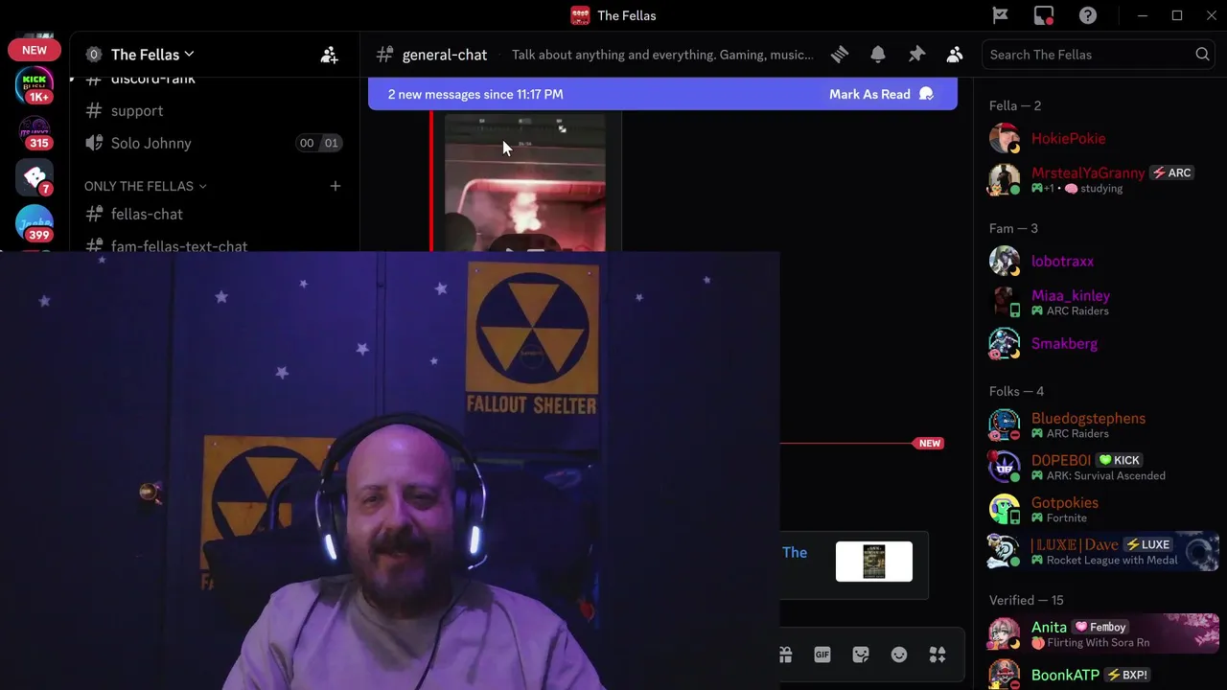The height and width of the screenshot is (690, 1227).
Task: Open the Help question mark icon
Action: point(1088,15)
